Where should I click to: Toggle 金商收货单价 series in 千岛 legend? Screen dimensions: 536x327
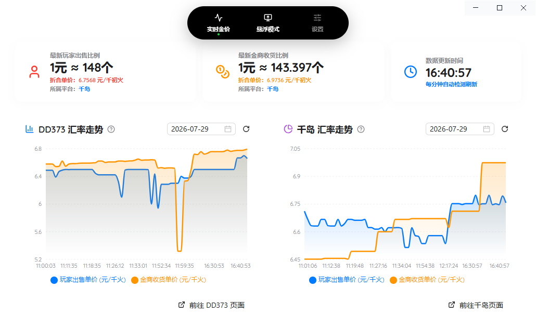pyautogui.click(x=427, y=280)
